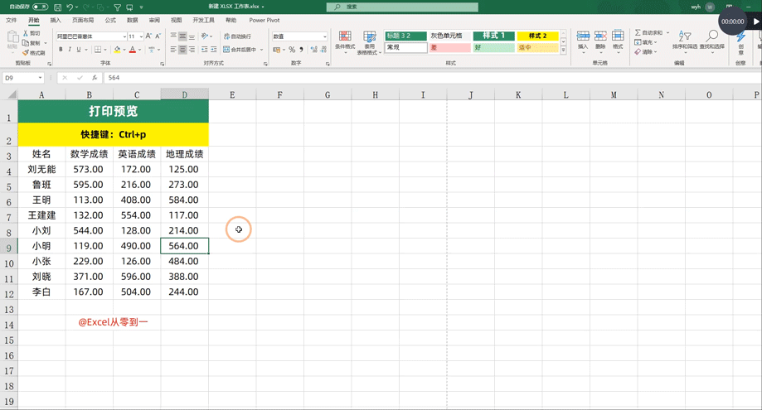This screenshot has height=410, width=762.
Task: Click the Save icon in title bar
Action: pos(57,7)
